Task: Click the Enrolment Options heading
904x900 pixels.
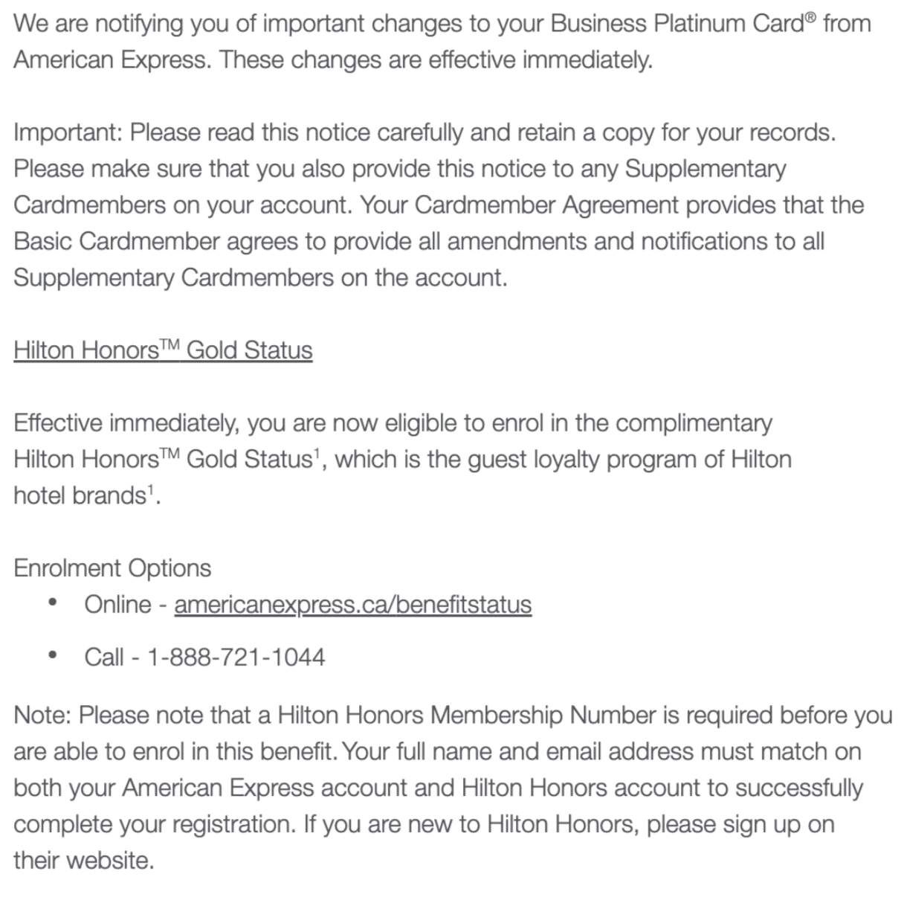Action: pyautogui.click(x=112, y=568)
